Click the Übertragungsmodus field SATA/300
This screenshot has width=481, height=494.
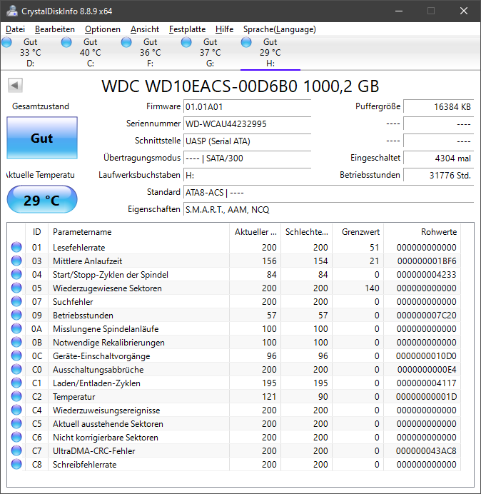pyautogui.click(x=247, y=158)
